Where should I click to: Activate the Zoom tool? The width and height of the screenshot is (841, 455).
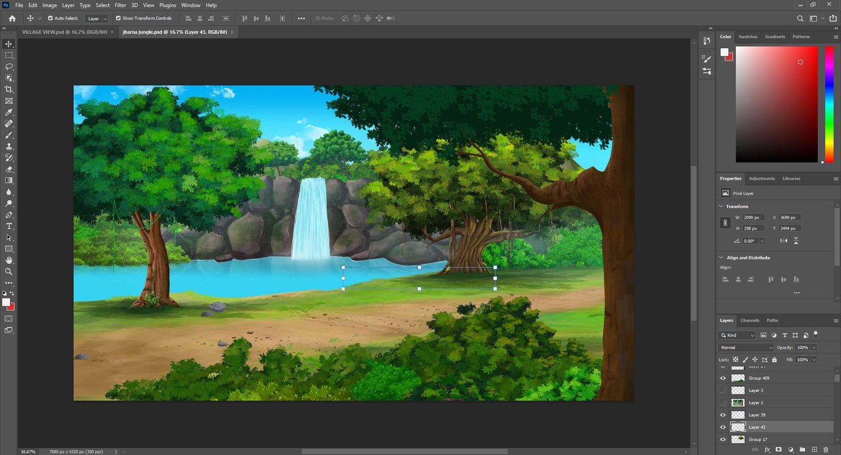click(9, 272)
